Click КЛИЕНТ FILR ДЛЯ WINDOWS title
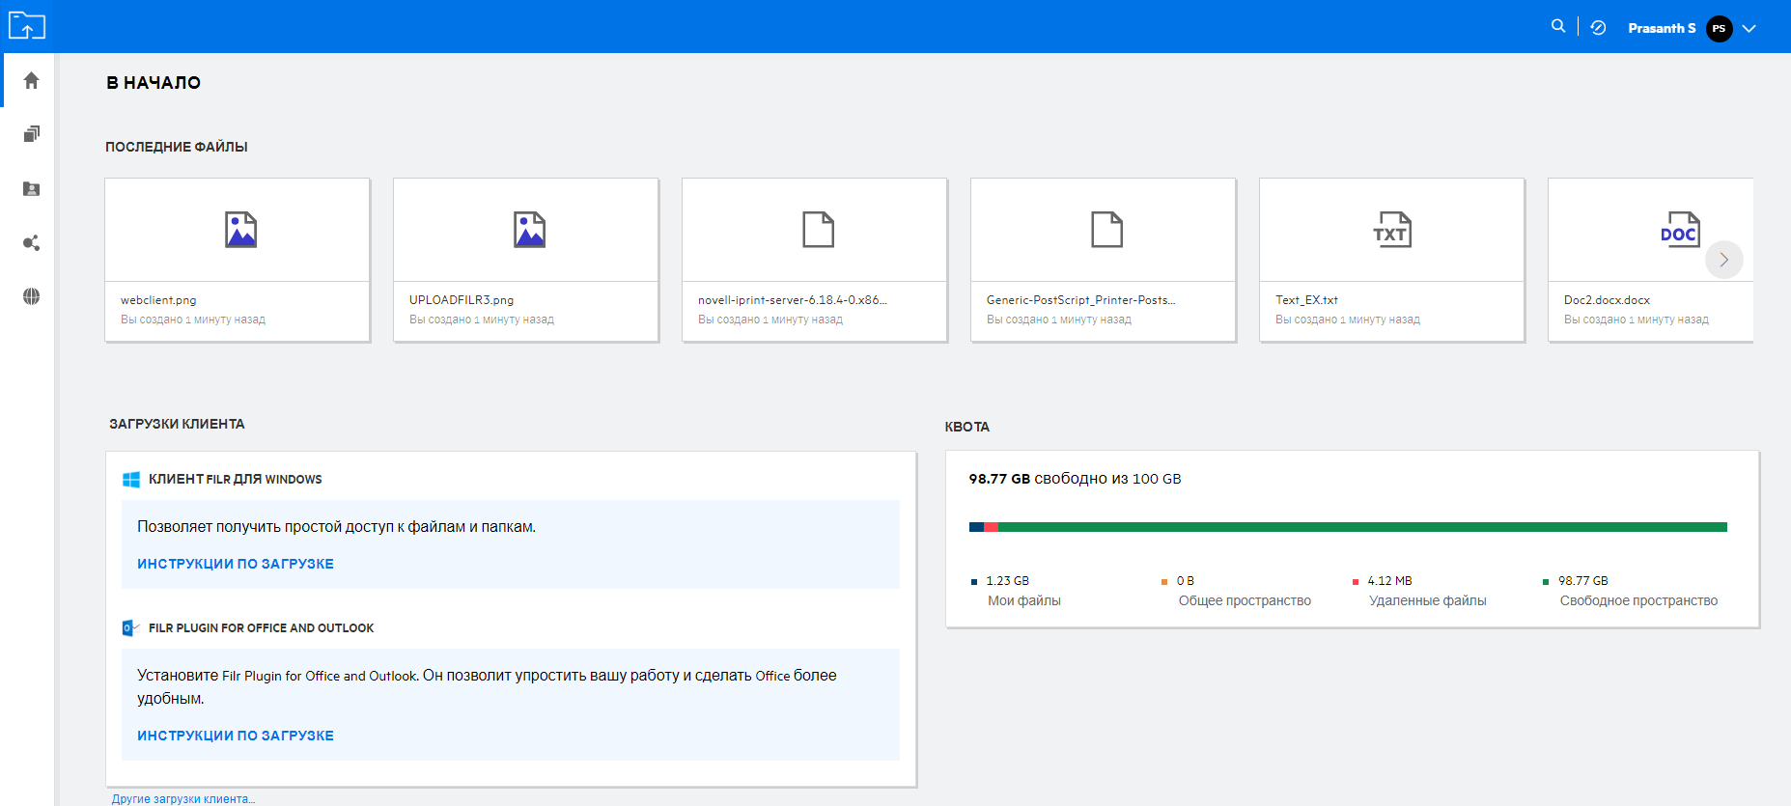 pos(236,480)
